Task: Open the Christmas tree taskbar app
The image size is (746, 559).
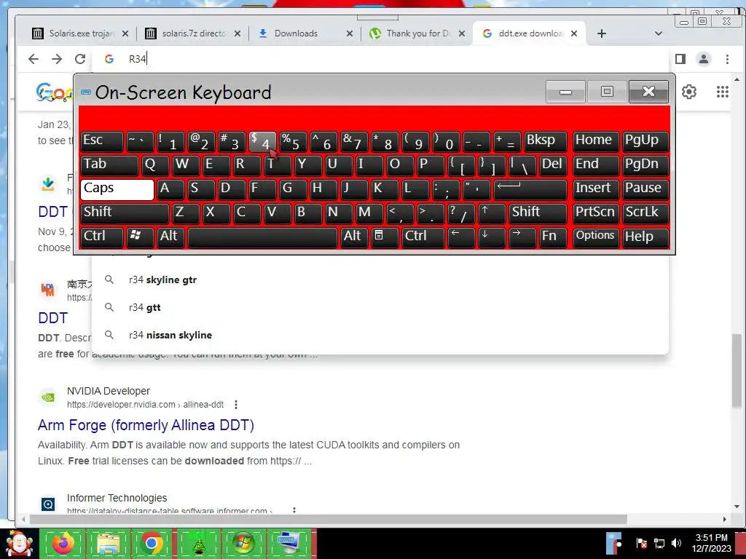Action: pos(198,544)
